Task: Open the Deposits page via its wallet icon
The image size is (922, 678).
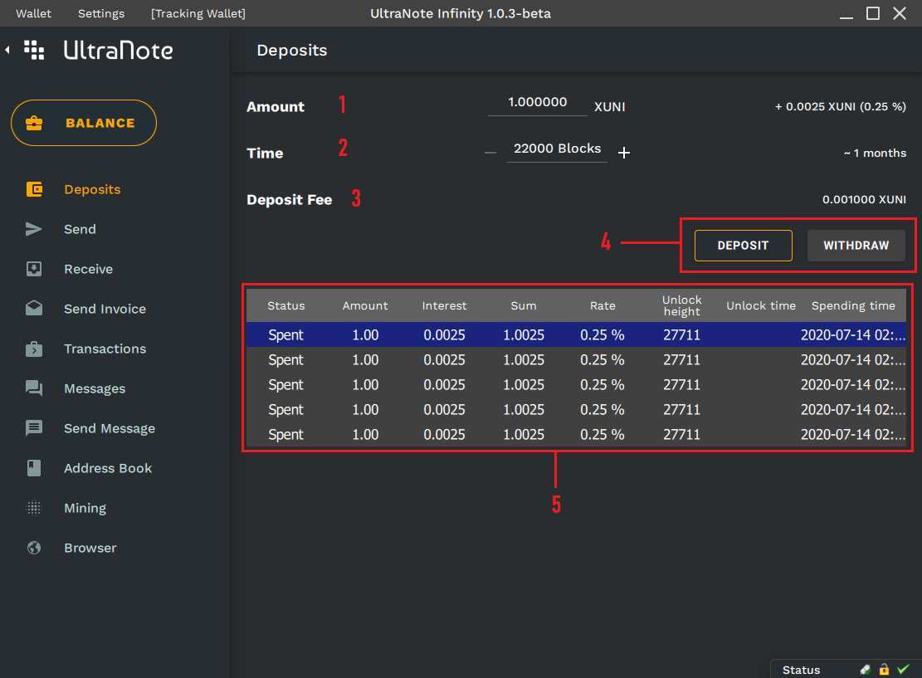Action: coord(34,189)
